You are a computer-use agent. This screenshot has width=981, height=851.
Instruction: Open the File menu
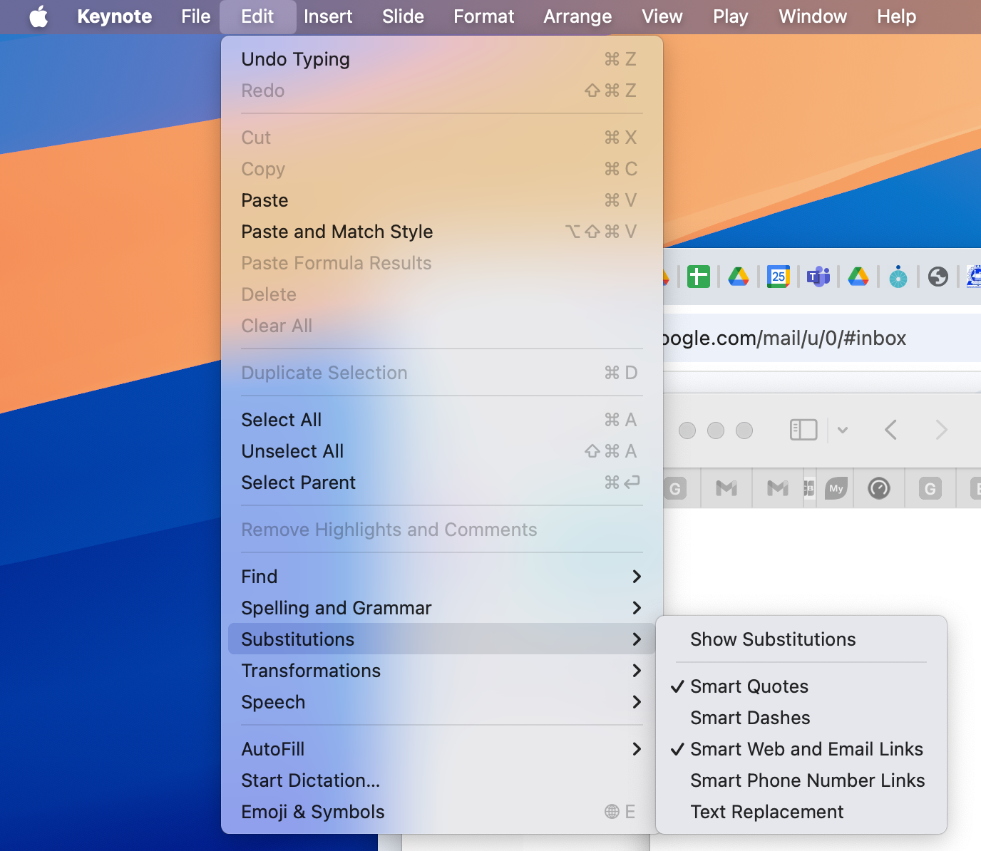[x=195, y=16]
